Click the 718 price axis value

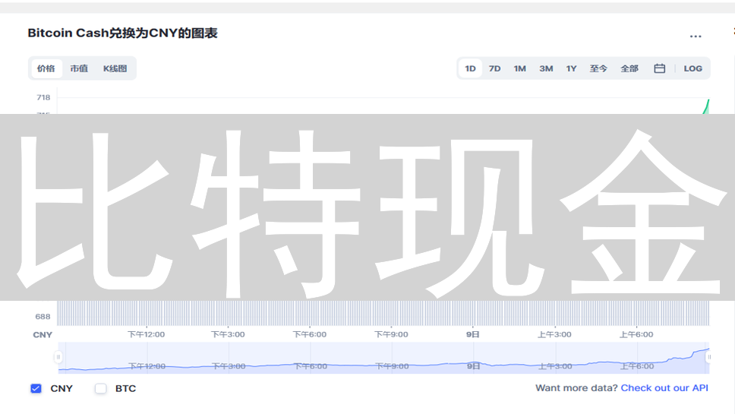tap(43, 97)
